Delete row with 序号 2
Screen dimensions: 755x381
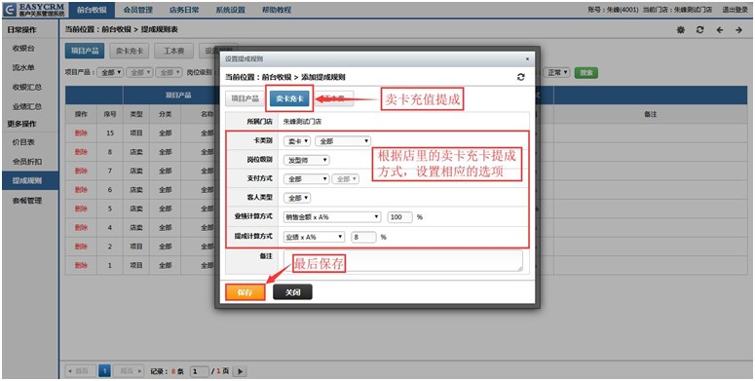click(x=82, y=247)
